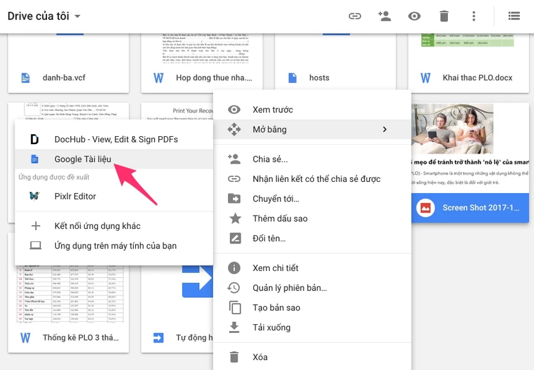Click the plus icon beside Kết nối ứng dụng khác
Viewport: 534px width, 370px height.
tap(35, 226)
